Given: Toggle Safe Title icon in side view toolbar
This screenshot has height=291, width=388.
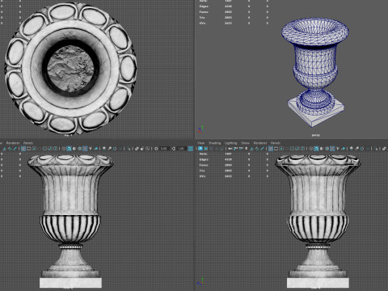Looking at the screenshot, I should 302,149.
